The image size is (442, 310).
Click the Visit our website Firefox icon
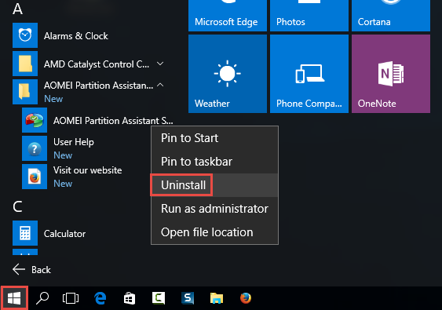pyautogui.click(x=35, y=177)
